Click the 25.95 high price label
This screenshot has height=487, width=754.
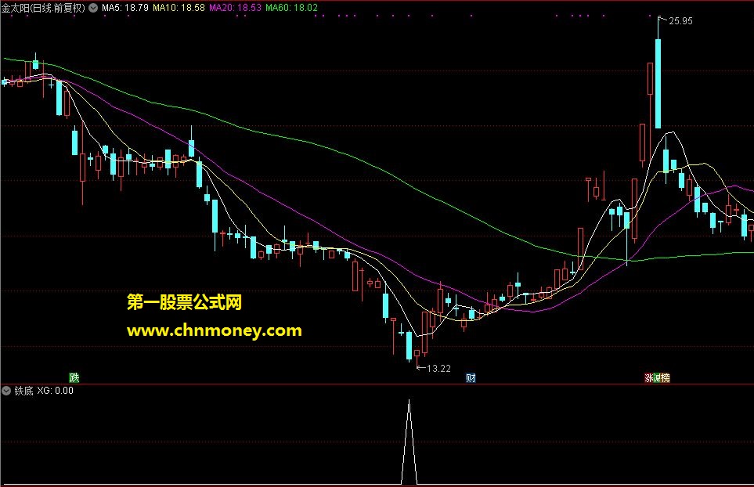[680, 20]
